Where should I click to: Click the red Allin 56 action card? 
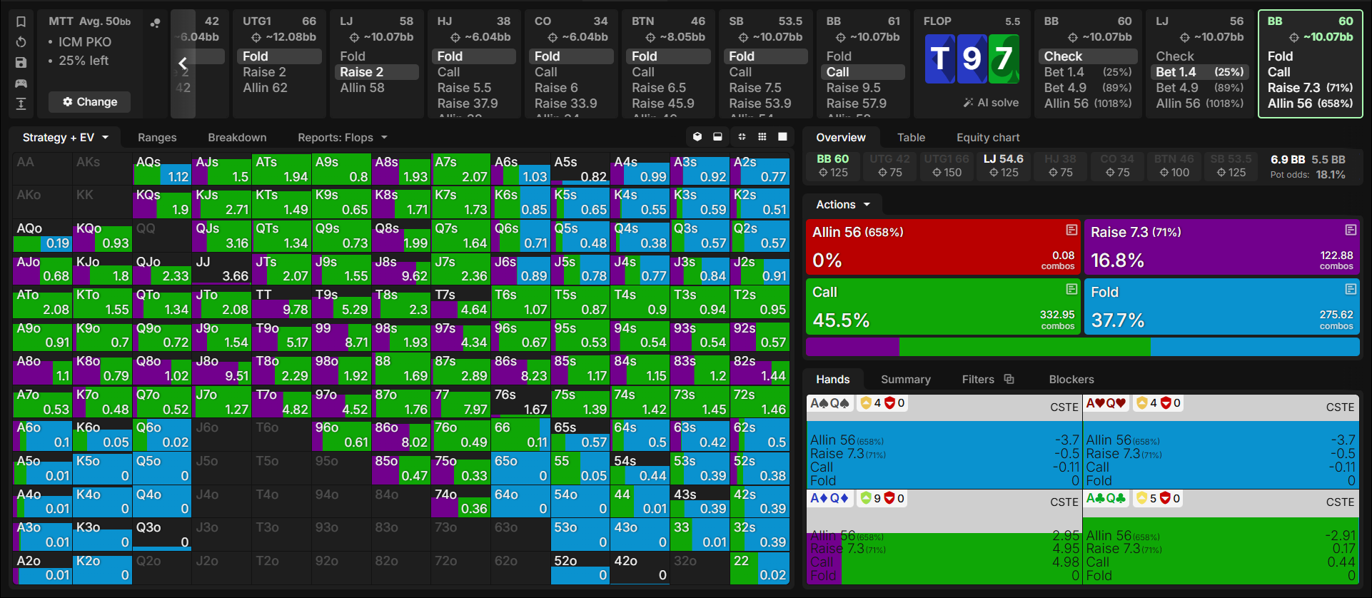[943, 247]
